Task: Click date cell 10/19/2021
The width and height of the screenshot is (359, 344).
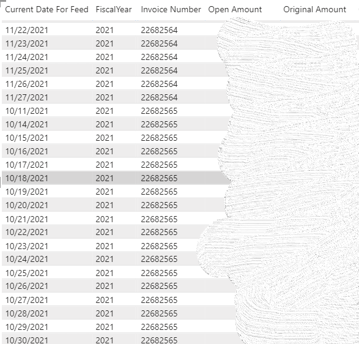Action: 27,192
